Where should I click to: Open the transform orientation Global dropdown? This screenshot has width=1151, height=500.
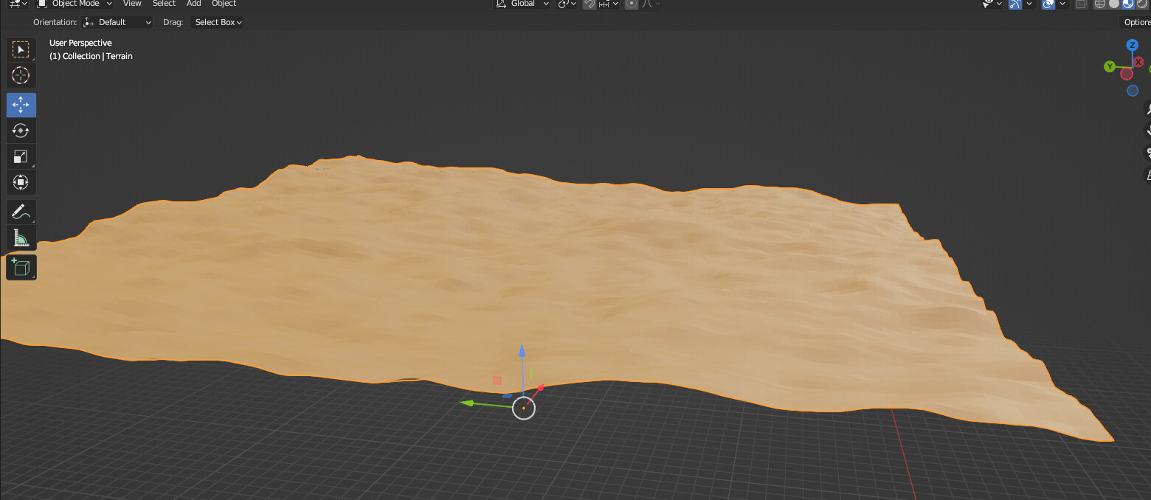point(522,4)
